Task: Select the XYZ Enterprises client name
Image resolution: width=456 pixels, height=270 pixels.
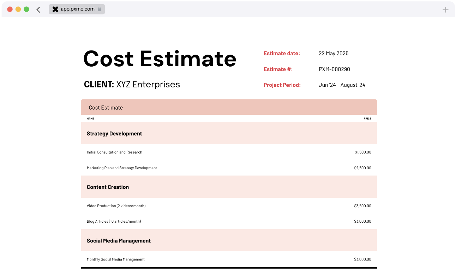Action: 148,84
